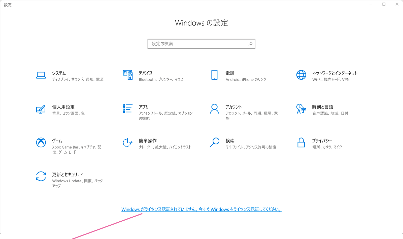This screenshot has width=403, height=239.
Task: Click the アカウント、メール、同期 description
Action: point(252,116)
